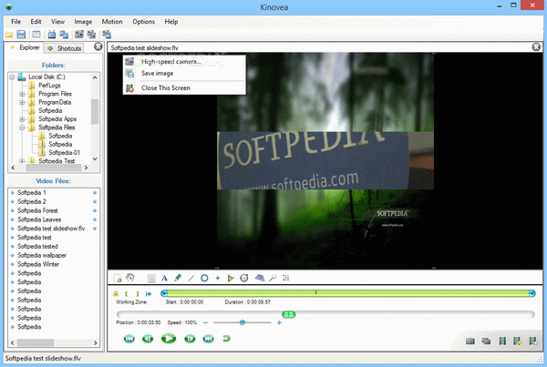Select the chronometer tool
This screenshot has height=367, width=547.
244,278
